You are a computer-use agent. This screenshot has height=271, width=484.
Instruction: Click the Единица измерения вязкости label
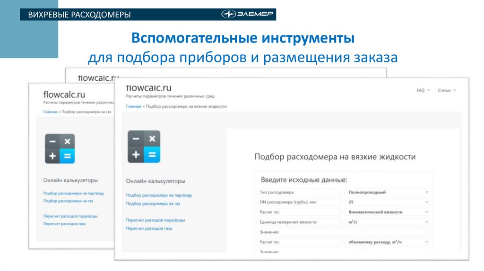[x=288, y=222]
